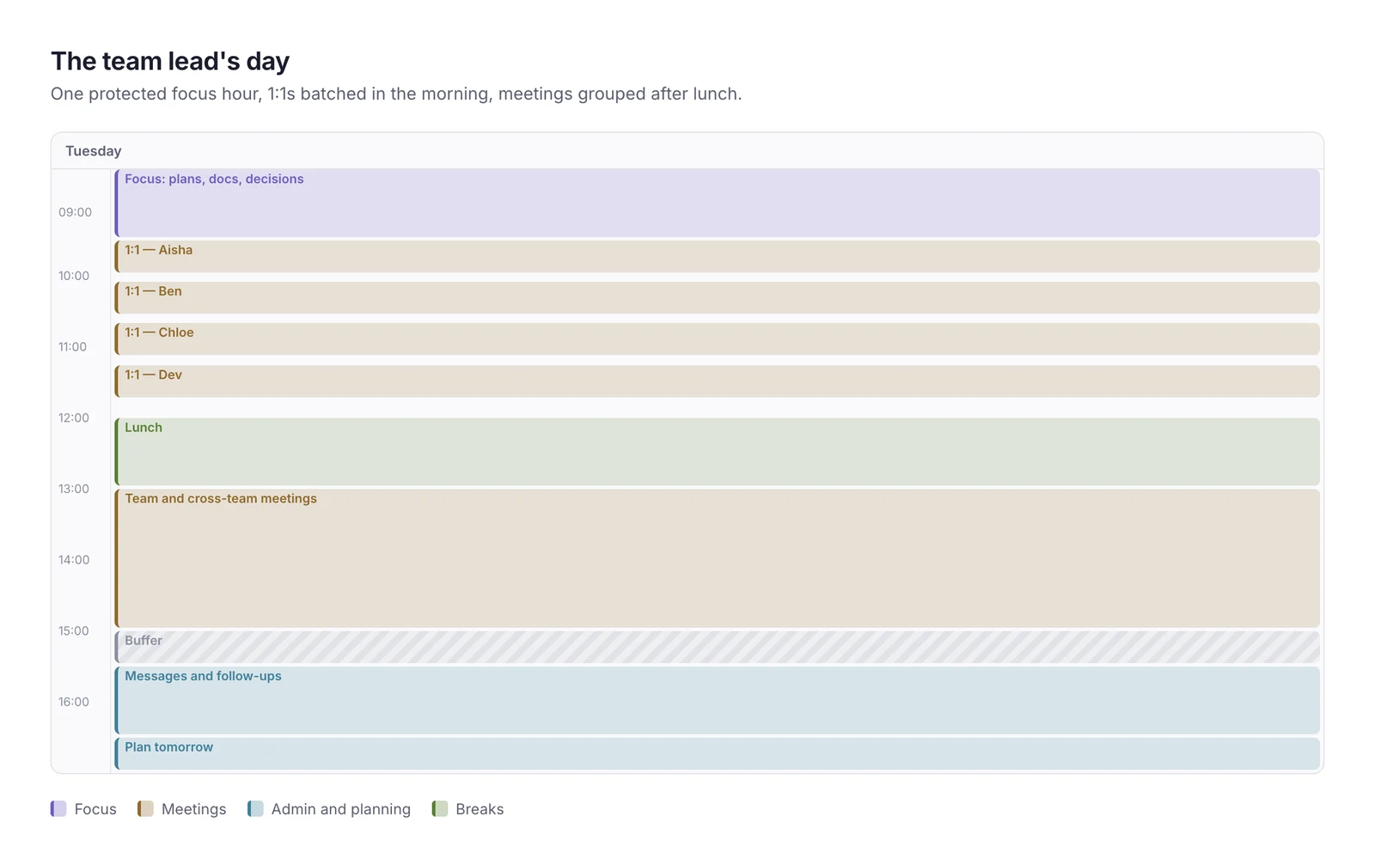The height and width of the screenshot is (859, 1375).
Task: Click the tan Meetings legend swatch
Action: point(145,808)
